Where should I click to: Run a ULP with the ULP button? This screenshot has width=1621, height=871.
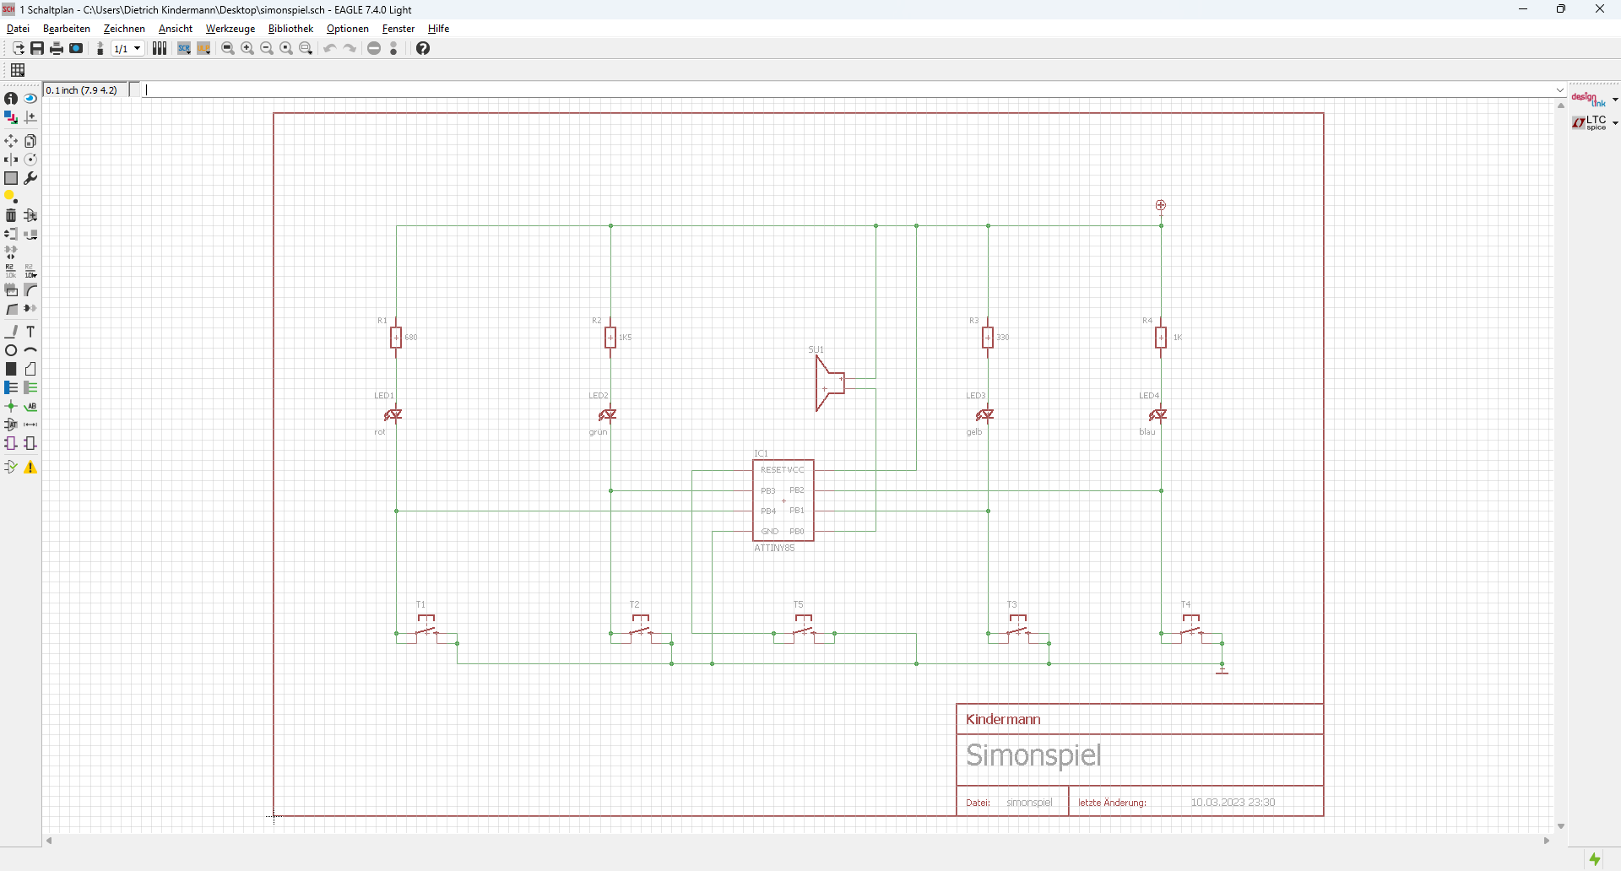pos(203,49)
